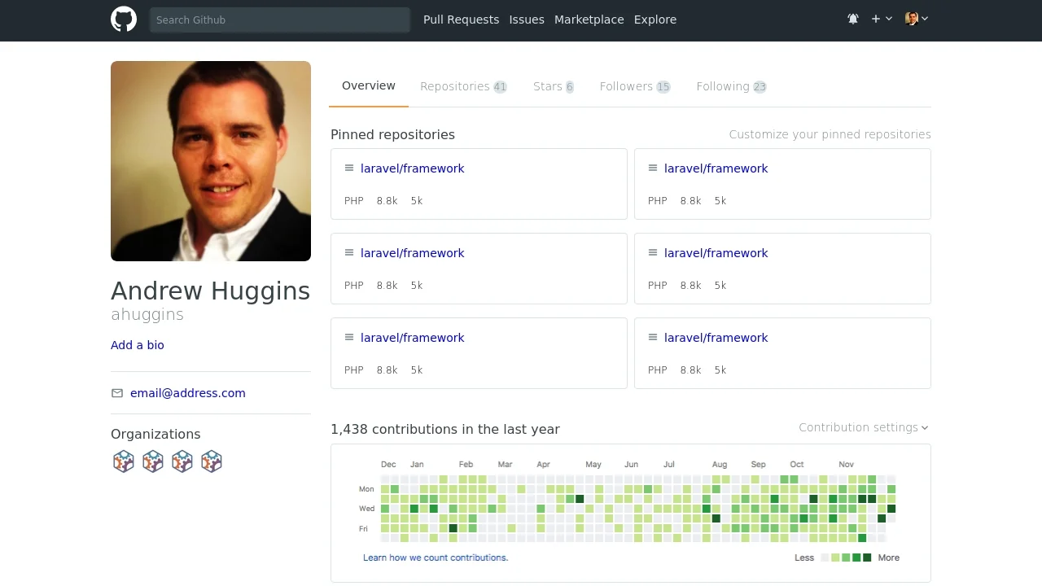The width and height of the screenshot is (1042, 586).
Task: Open the Followers tab
Action: click(635, 86)
